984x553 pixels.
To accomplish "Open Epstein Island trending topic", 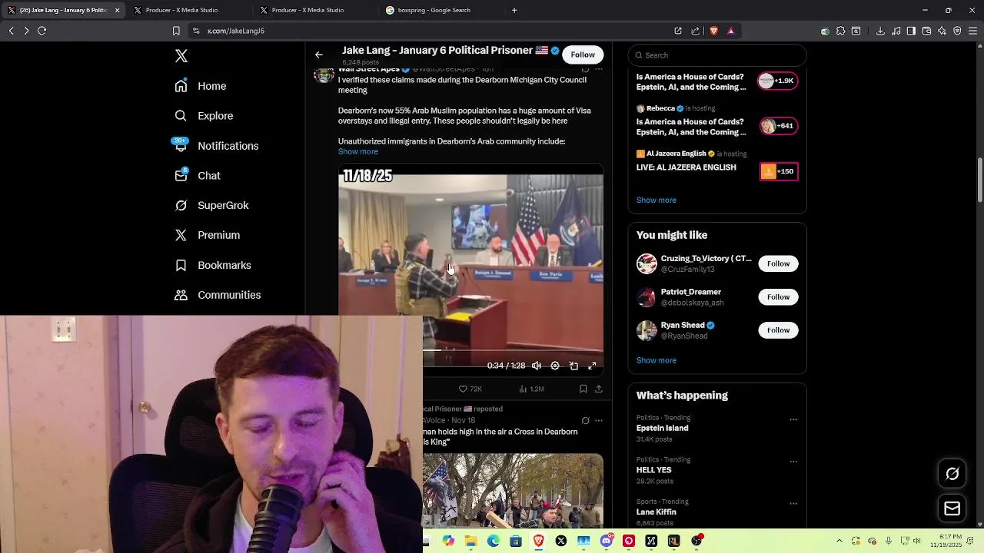I will click(x=662, y=428).
